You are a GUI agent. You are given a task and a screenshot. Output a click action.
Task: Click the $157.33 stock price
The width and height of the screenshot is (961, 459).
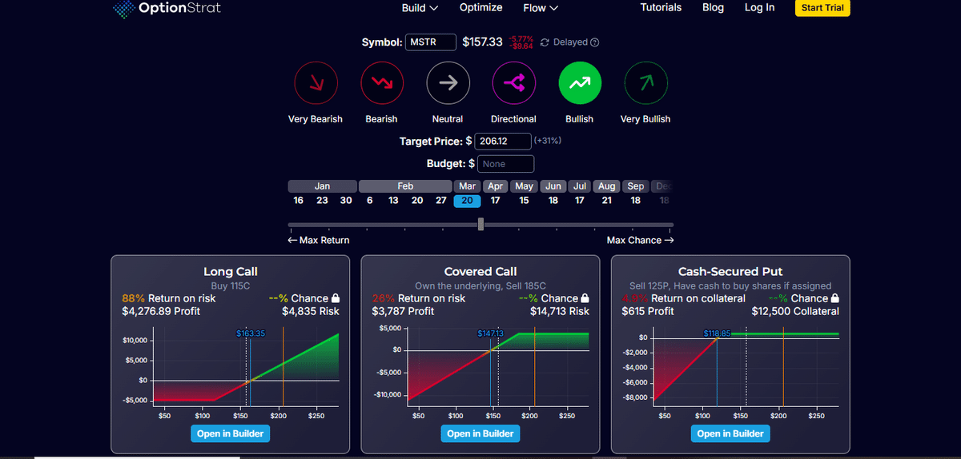point(482,42)
